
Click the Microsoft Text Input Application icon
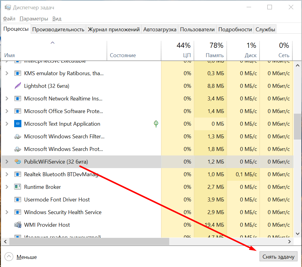coord(18,124)
